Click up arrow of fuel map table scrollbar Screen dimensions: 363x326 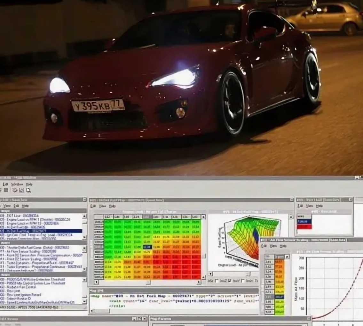[x=203, y=217]
